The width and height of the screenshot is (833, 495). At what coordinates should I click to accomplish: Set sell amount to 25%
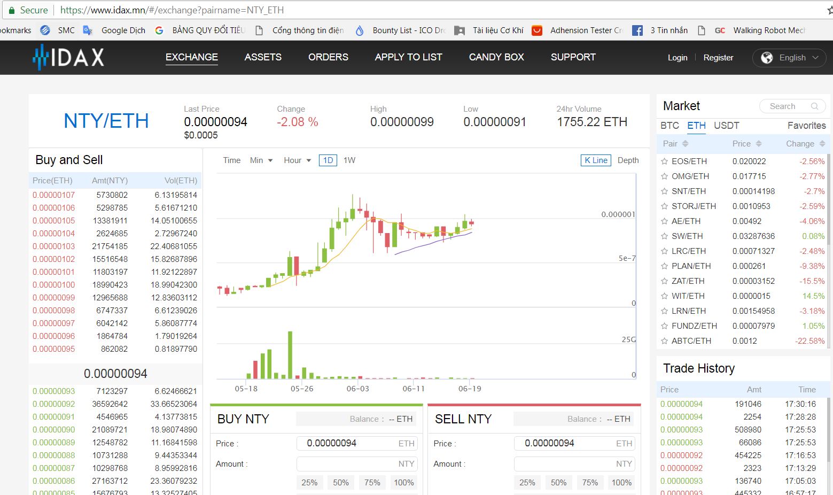pyautogui.click(x=527, y=483)
